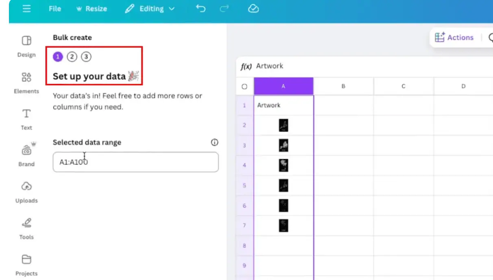The height and width of the screenshot is (280, 493).
Task: Click the undo arrow
Action: 201,9
